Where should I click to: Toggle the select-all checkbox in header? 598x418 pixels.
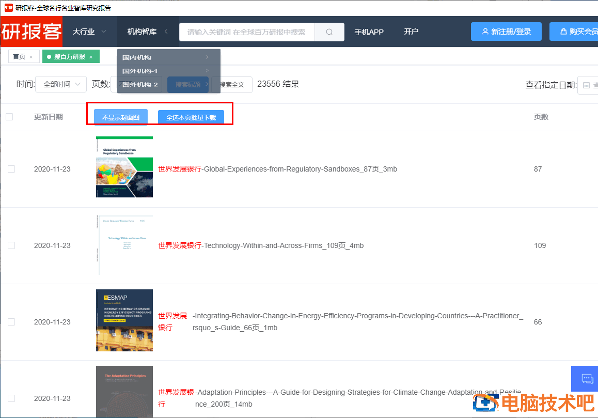[x=9, y=117]
